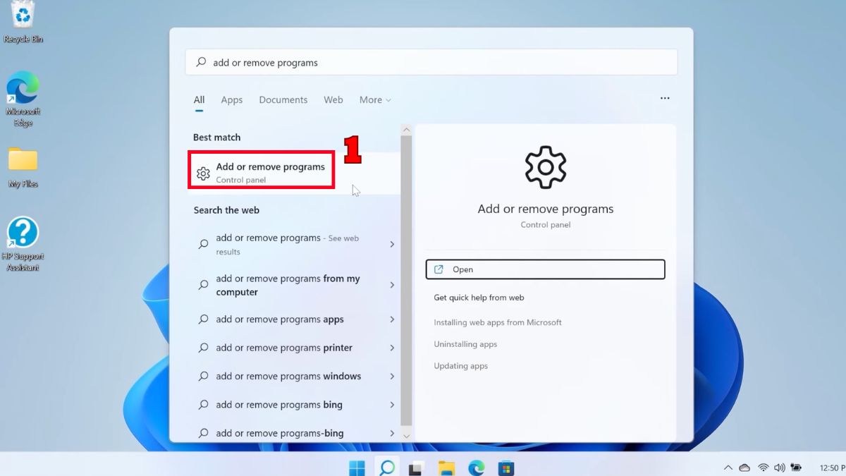The width and height of the screenshot is (846, 476).
Task: Open 'Updating apps' help link
Action: 460,366
